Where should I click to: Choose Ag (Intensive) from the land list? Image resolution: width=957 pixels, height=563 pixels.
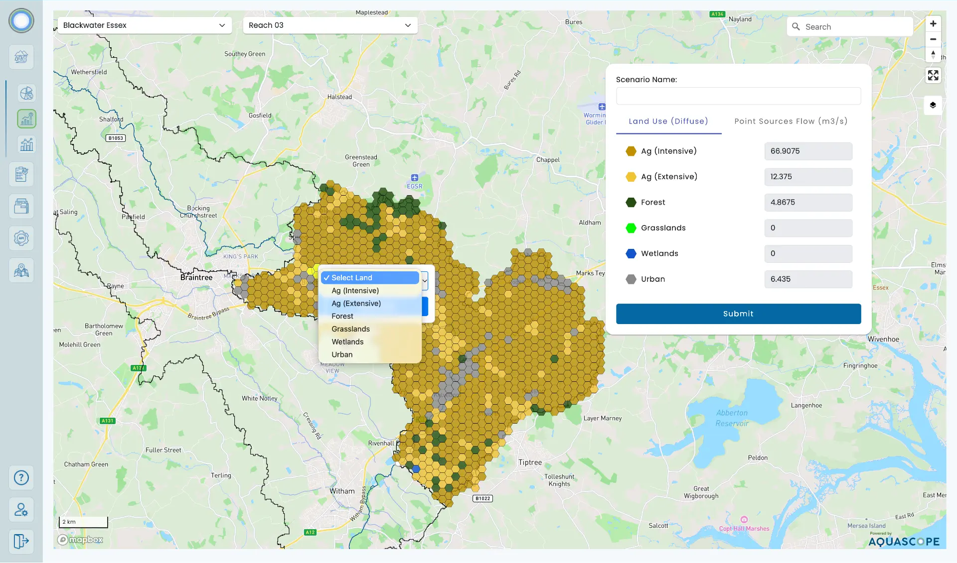(x=370, y=291)
